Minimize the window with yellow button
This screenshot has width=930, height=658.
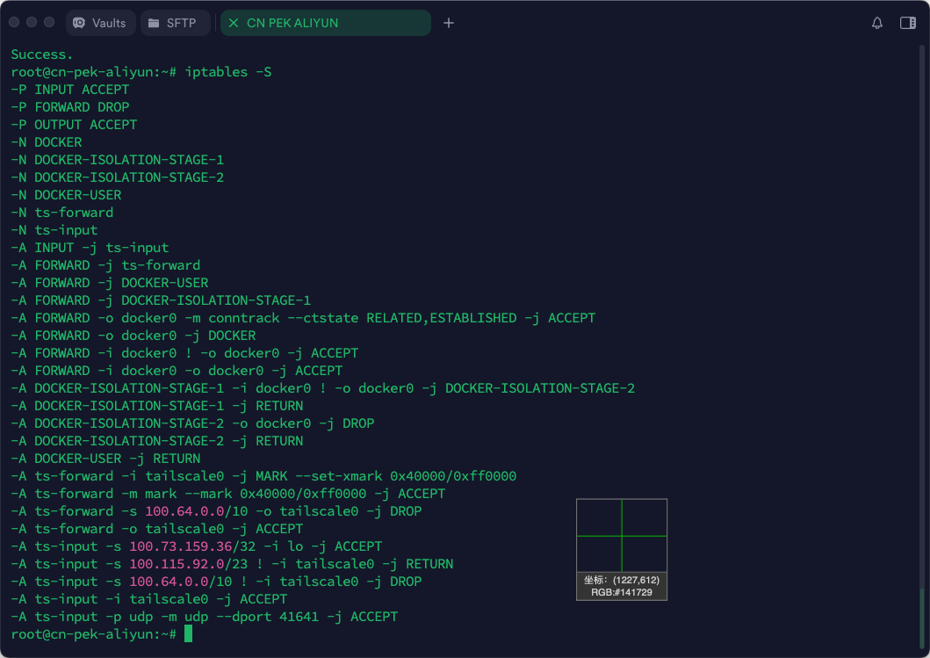coord(32,22)
